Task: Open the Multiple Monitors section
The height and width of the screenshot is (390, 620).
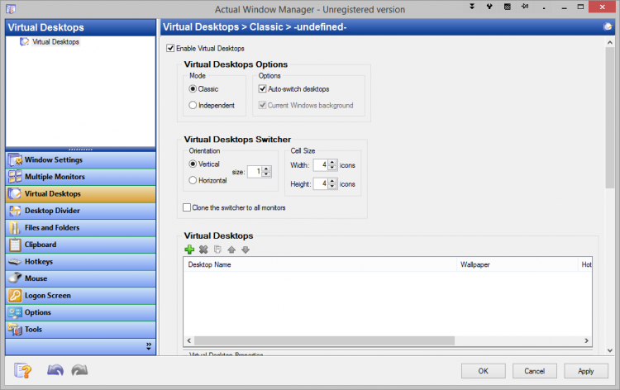Action: click(81, 177)
